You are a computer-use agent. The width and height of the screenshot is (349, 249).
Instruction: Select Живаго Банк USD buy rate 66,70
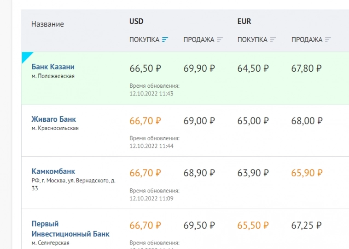coord(145,121)
